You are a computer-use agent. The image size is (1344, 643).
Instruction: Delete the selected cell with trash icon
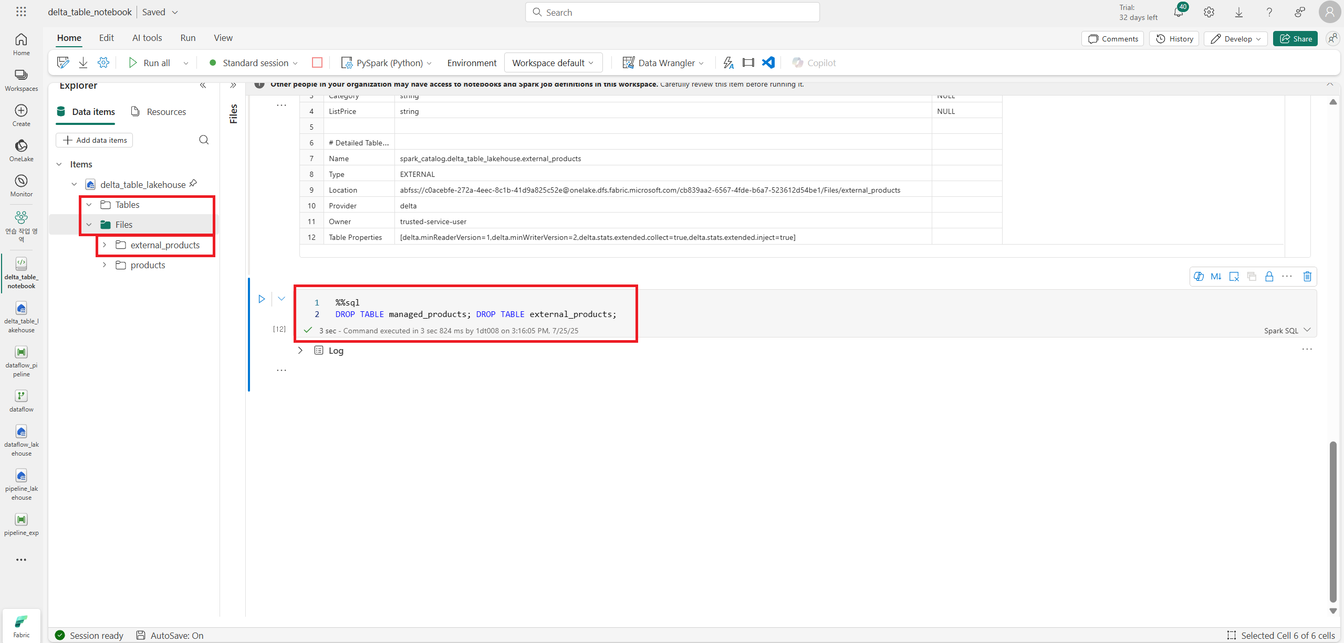coord(1307,277)
